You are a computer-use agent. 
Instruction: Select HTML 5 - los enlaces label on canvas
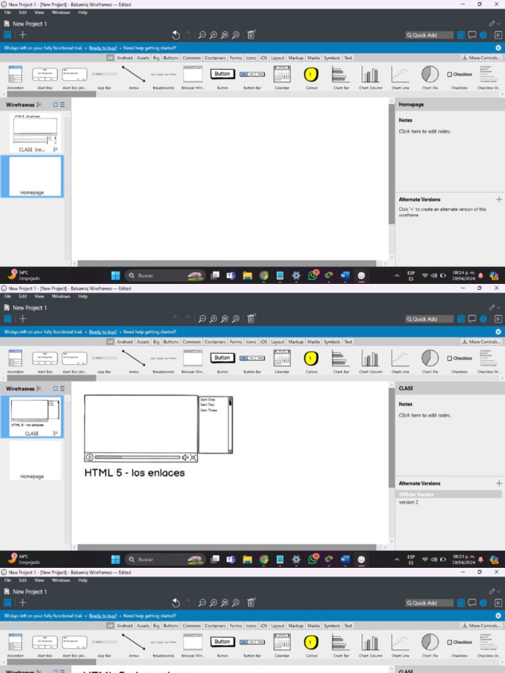pyautogui.click(x=134, y=473)
